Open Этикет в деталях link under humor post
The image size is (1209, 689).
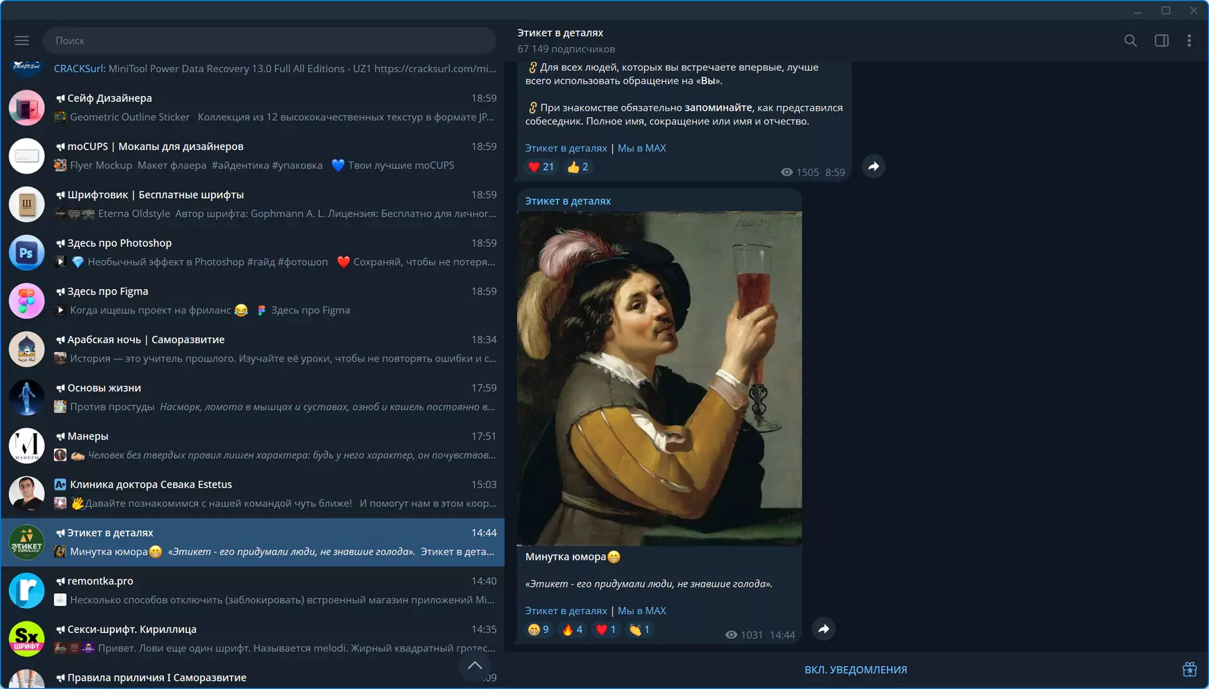[x=566, y=611]
